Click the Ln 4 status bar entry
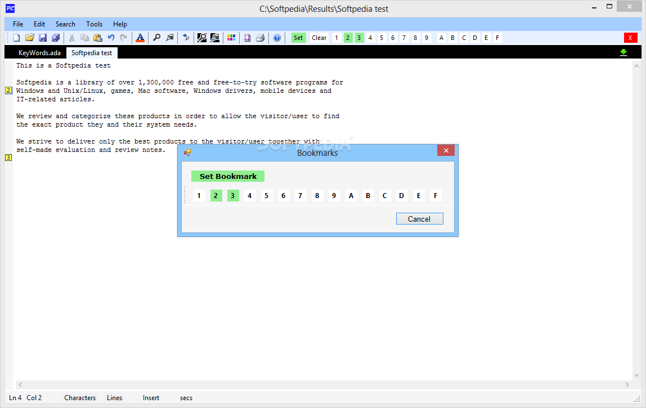Viewport: 646px width, 408px height. pyautogui.click(x=15, y=398)
